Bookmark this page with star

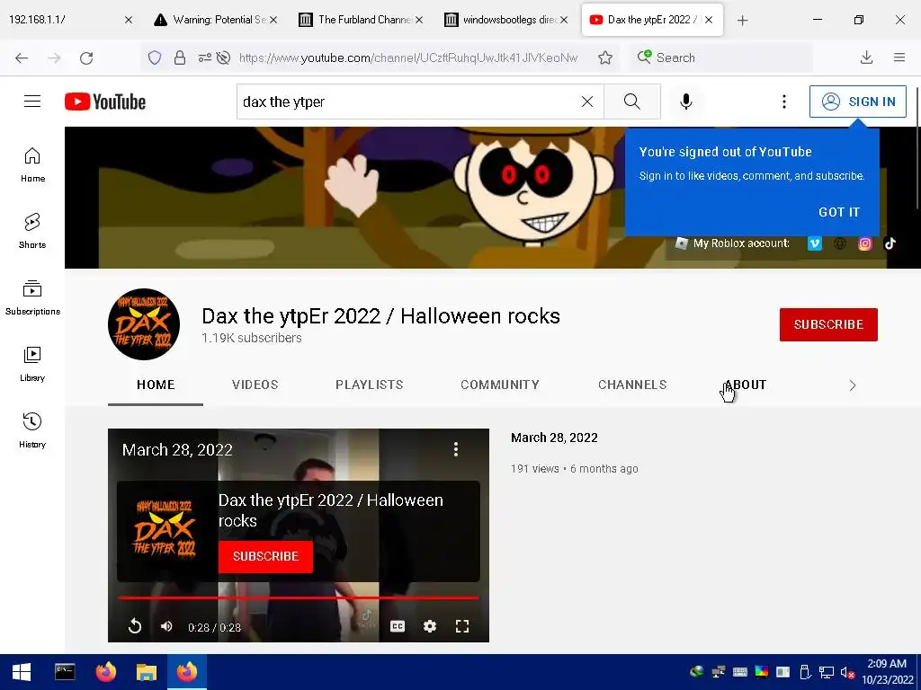pyautogui.click(x=605, y=57)
